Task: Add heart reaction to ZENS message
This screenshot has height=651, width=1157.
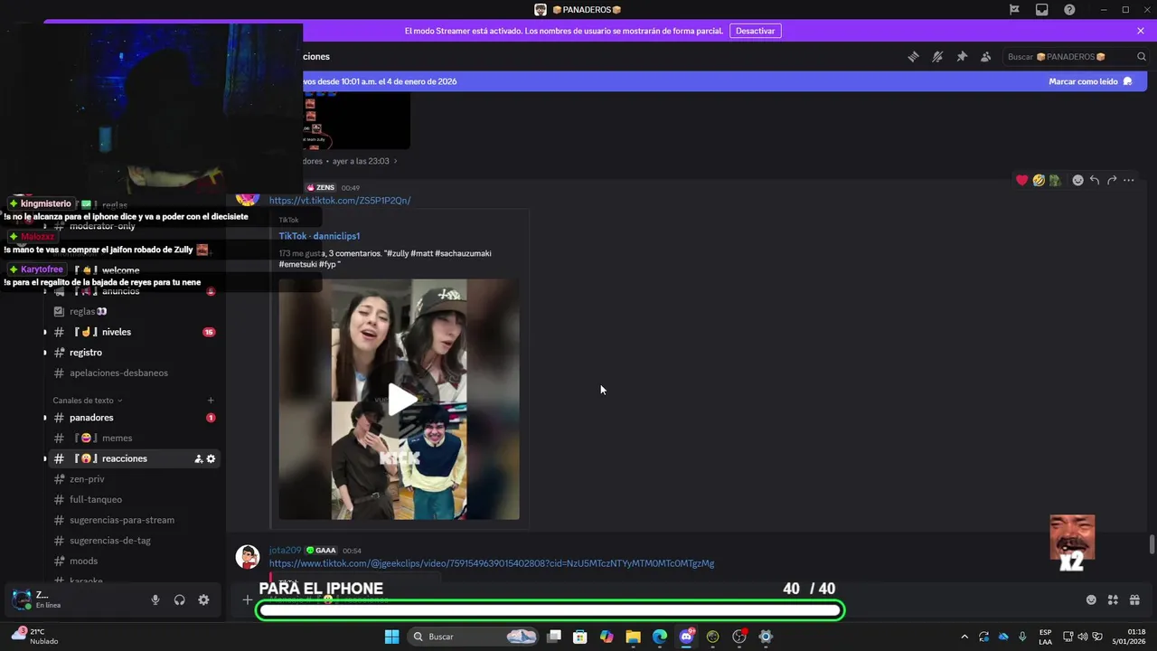Action: (x=1022, y=180)
